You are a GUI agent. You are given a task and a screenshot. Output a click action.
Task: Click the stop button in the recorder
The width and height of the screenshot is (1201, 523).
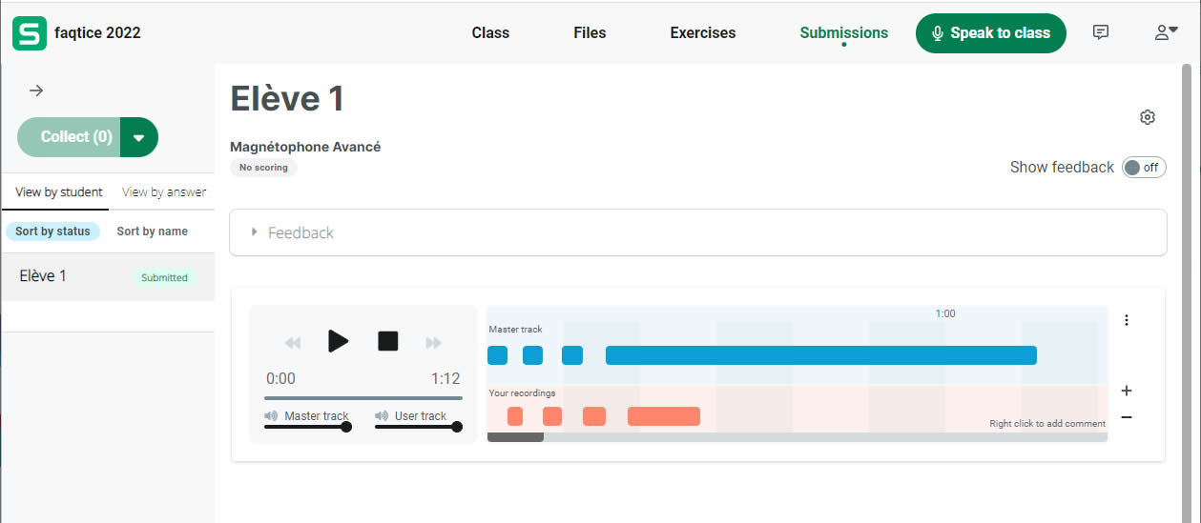coord(387,341)
